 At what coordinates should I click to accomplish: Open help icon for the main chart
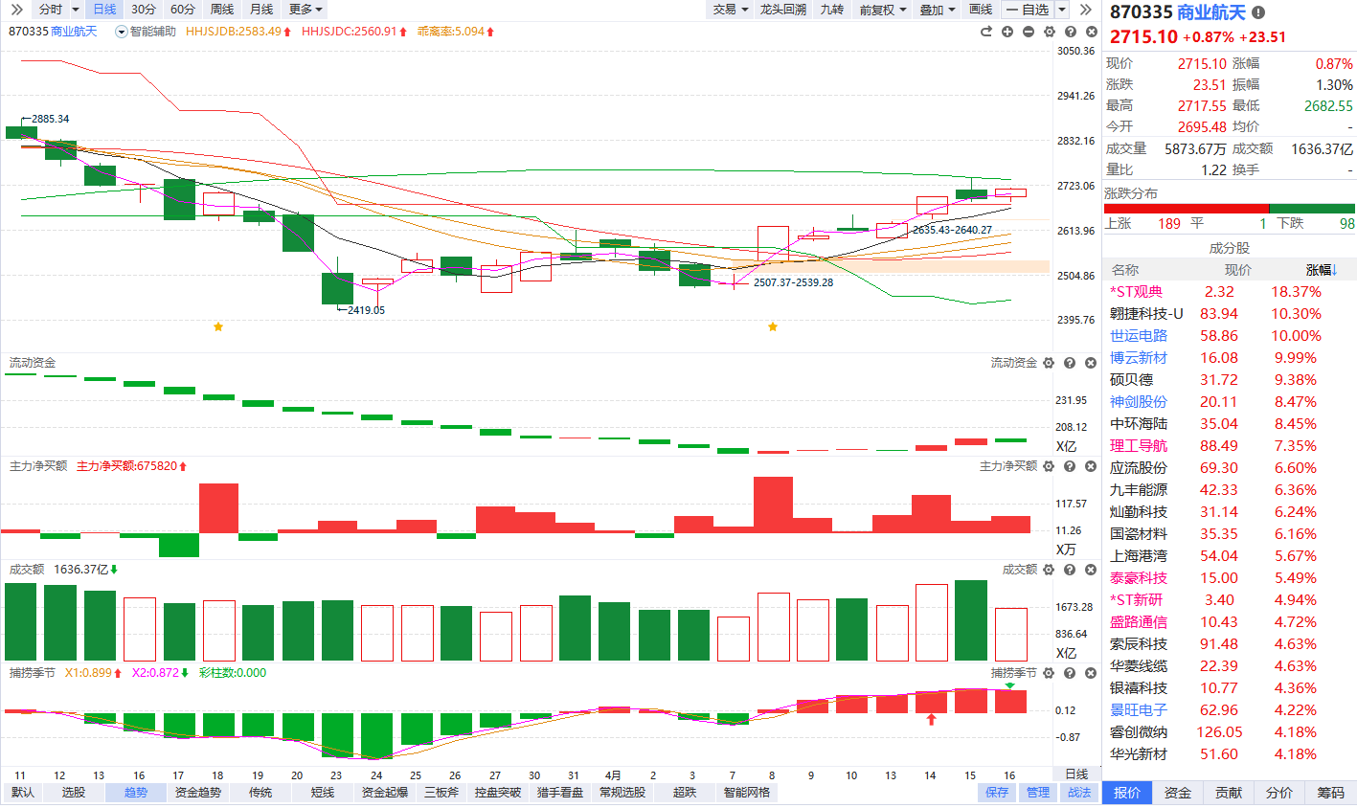pos(1070,32)
